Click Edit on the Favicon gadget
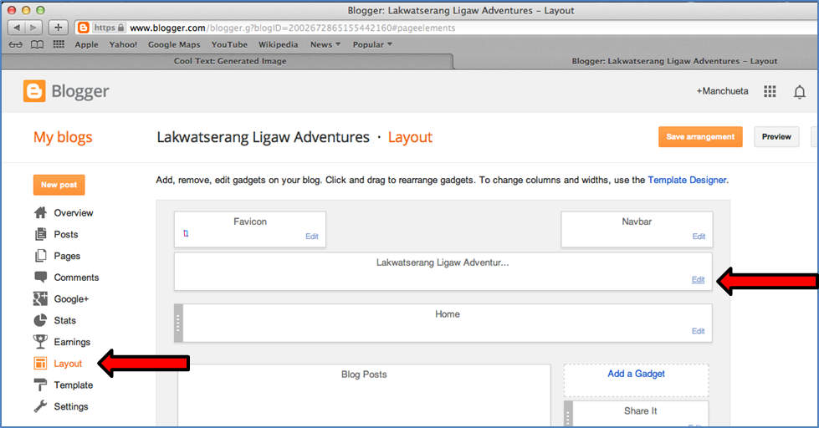819x428 pixels. click(x=312, y=237)
